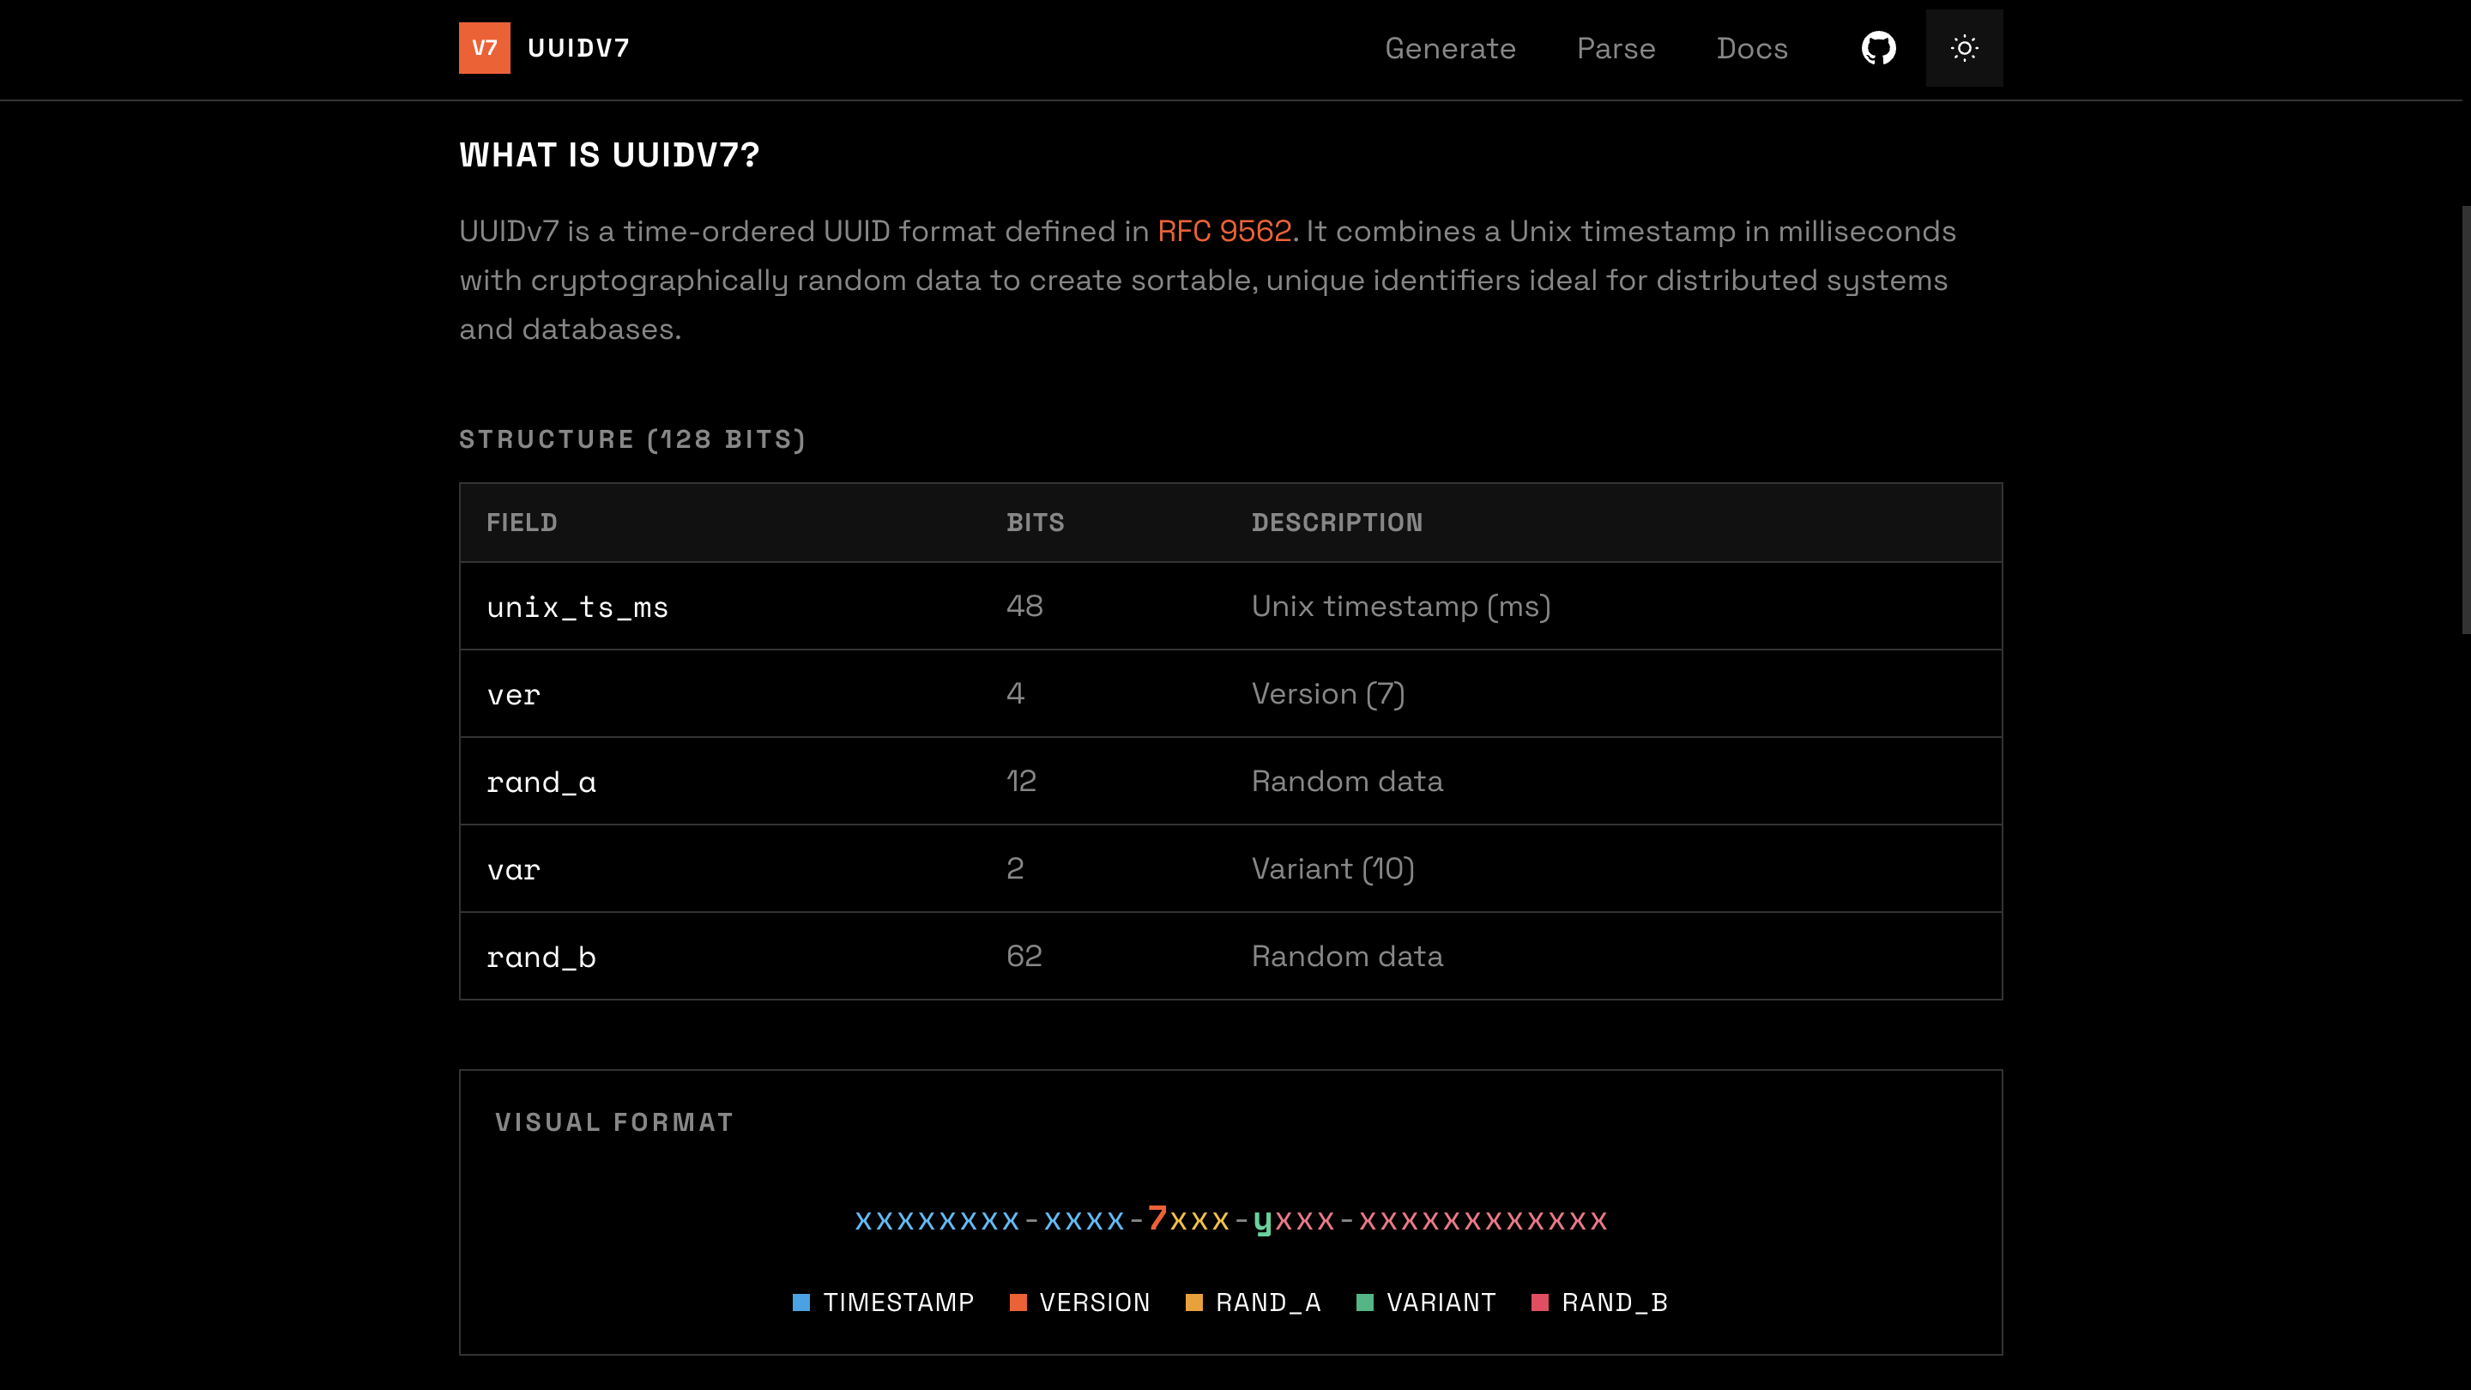Switch to the Parse page
The height and width of the screenshot is (1390, 2471).
[1616, 48]
